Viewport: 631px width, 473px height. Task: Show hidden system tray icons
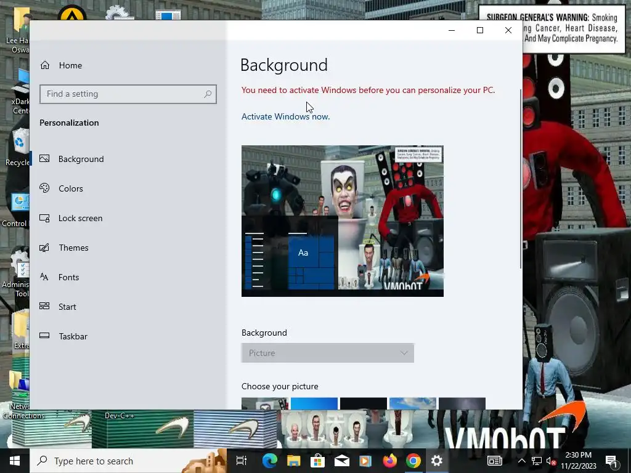click(521, 461)
